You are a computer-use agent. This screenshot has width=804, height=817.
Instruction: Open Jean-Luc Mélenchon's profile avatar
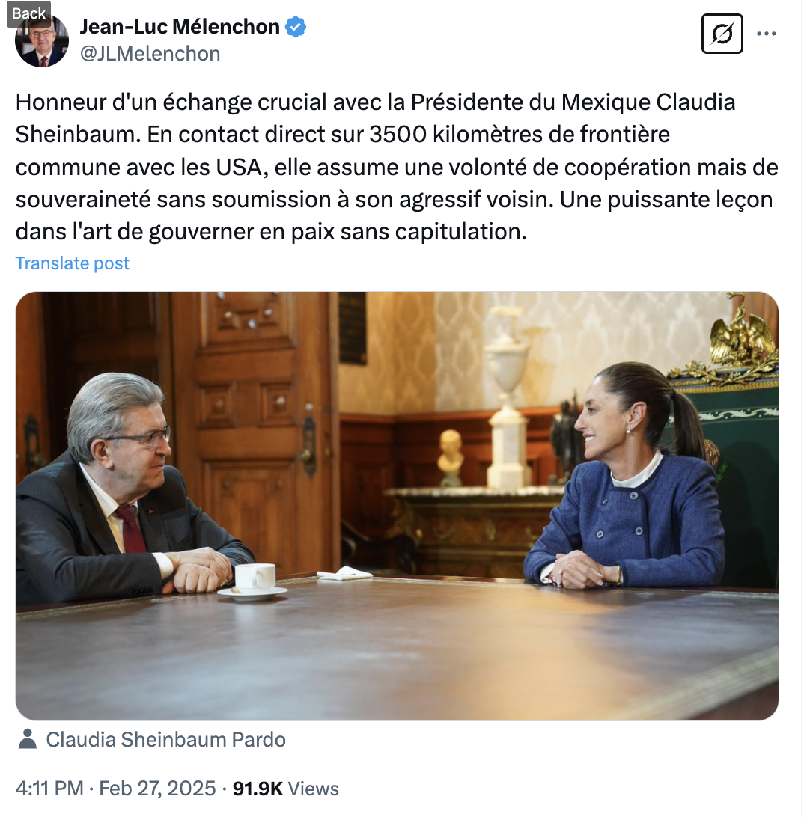coord(42,40)
